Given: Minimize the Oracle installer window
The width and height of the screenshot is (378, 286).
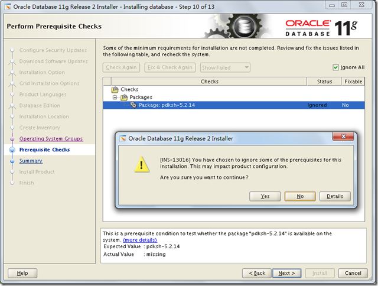Looking at the screenshot, I should pos(332,5).
